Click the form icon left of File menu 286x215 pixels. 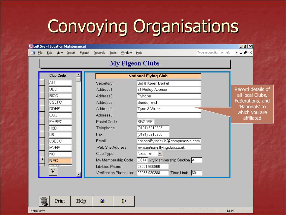point(33,53)
